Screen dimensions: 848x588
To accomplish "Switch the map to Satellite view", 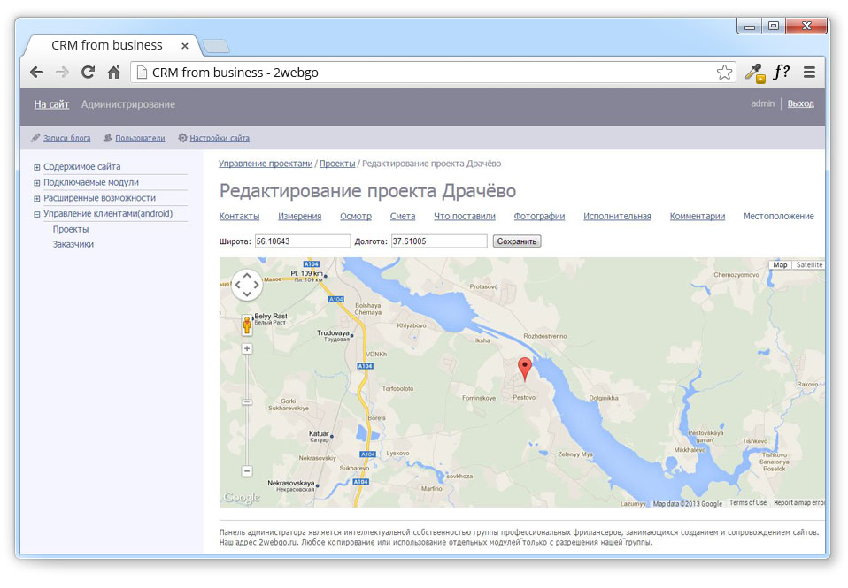I will (809, 264).
